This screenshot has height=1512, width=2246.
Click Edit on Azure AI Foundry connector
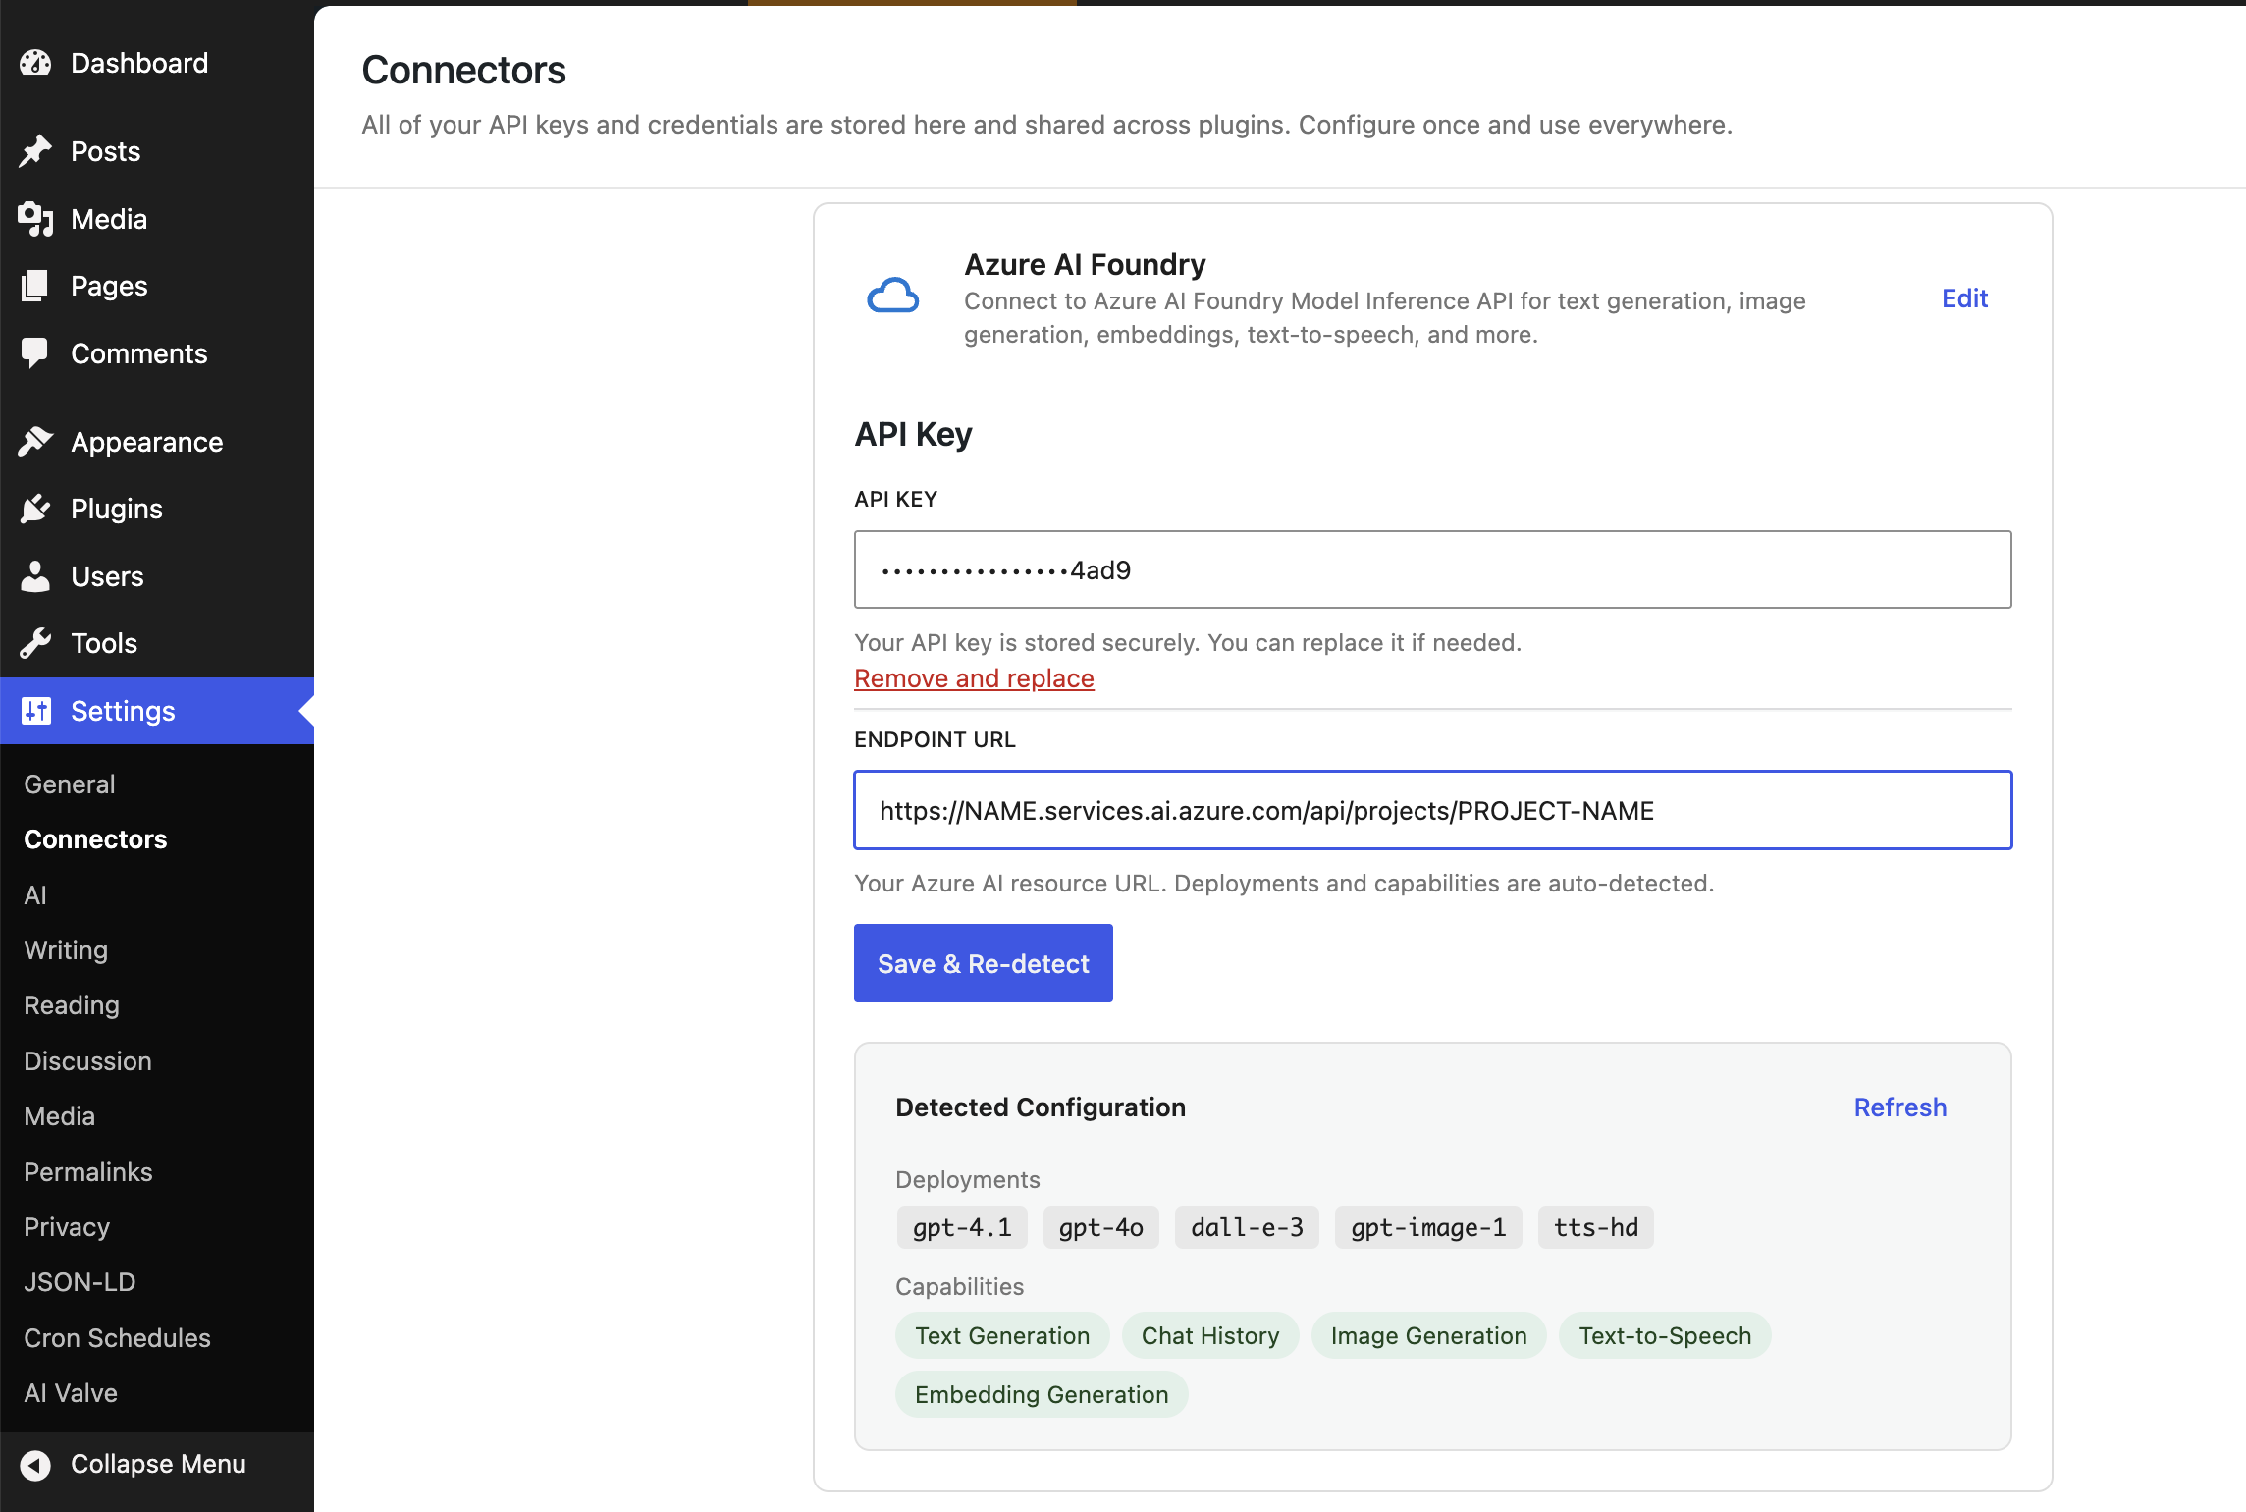pyautogui.click(x=1964, y=298)
